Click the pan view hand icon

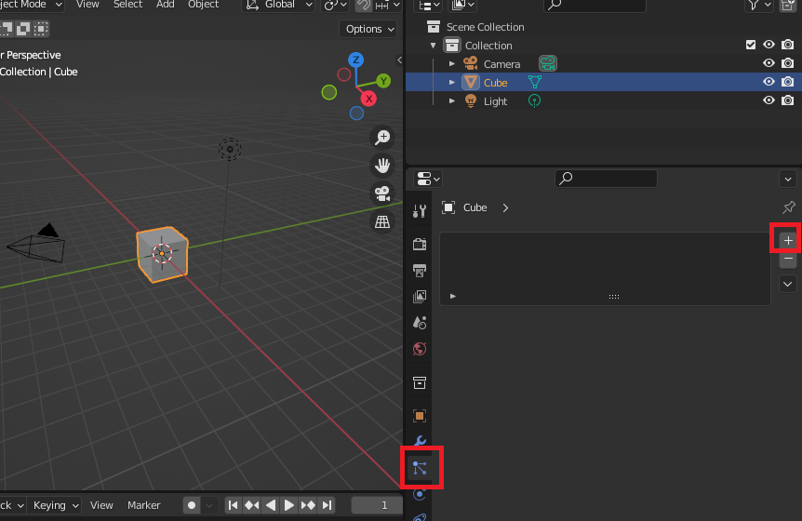382,166
